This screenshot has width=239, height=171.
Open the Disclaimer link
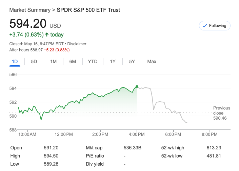(77, 44)
